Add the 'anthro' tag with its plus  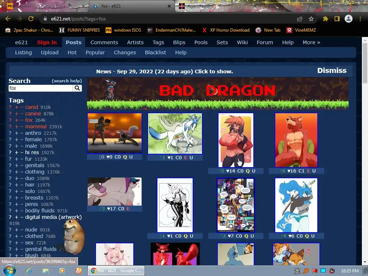point(17,133)
